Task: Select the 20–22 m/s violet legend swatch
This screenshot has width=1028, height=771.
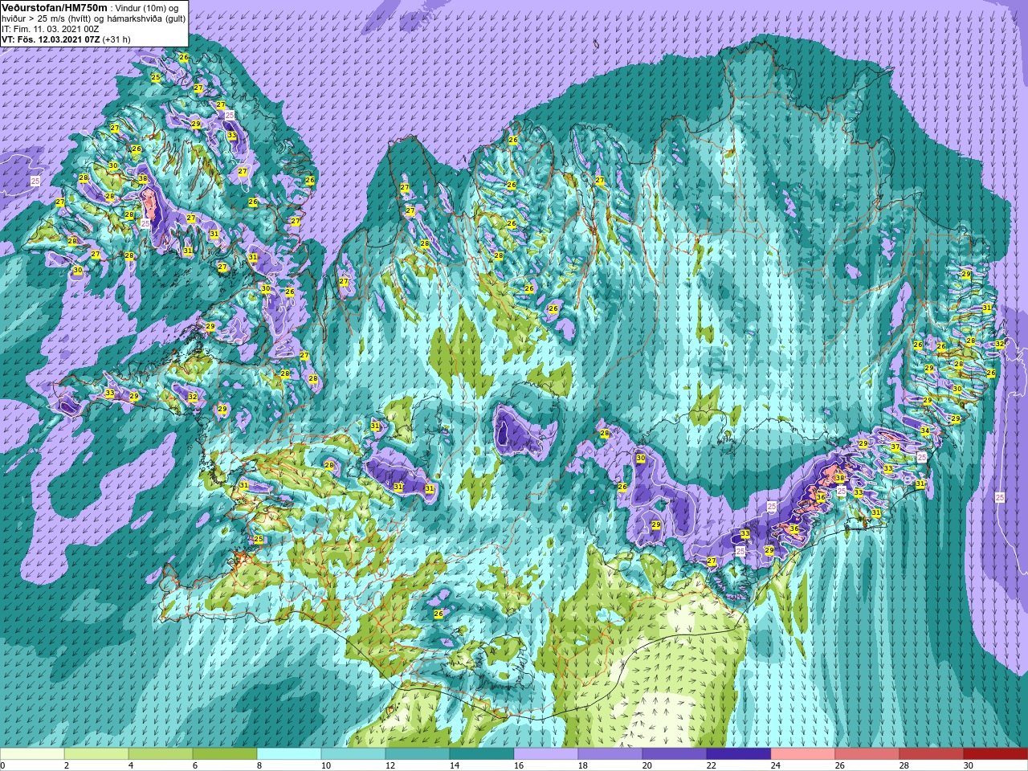Action: tap(675, 754)
